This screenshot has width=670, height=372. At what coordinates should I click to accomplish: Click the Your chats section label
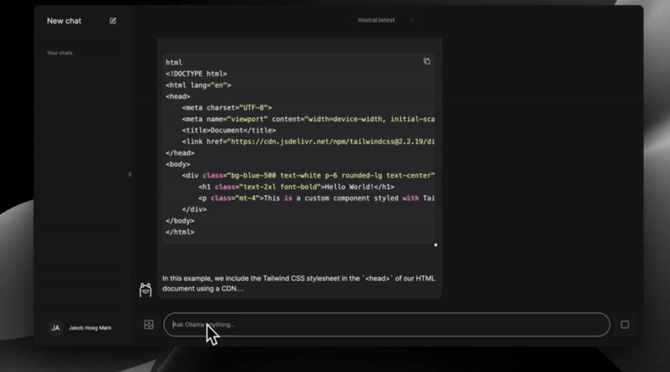60,53
